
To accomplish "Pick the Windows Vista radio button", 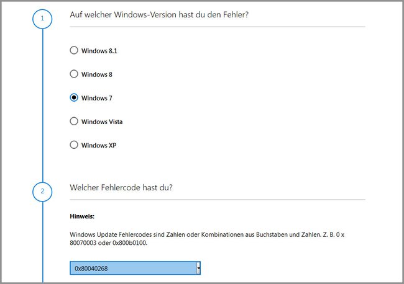I will [x=74, y=121].
